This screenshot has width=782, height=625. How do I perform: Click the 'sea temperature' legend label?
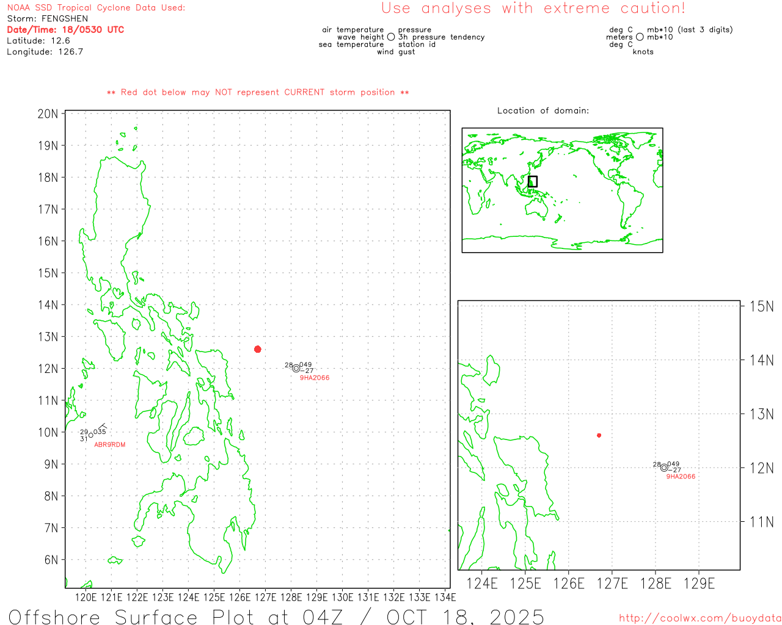coord(351,45)
